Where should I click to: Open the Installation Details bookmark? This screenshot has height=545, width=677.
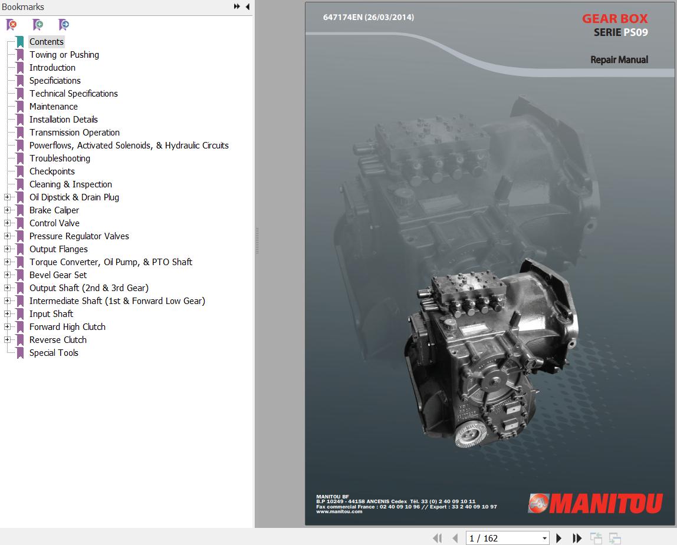click(x=64, y=120)
